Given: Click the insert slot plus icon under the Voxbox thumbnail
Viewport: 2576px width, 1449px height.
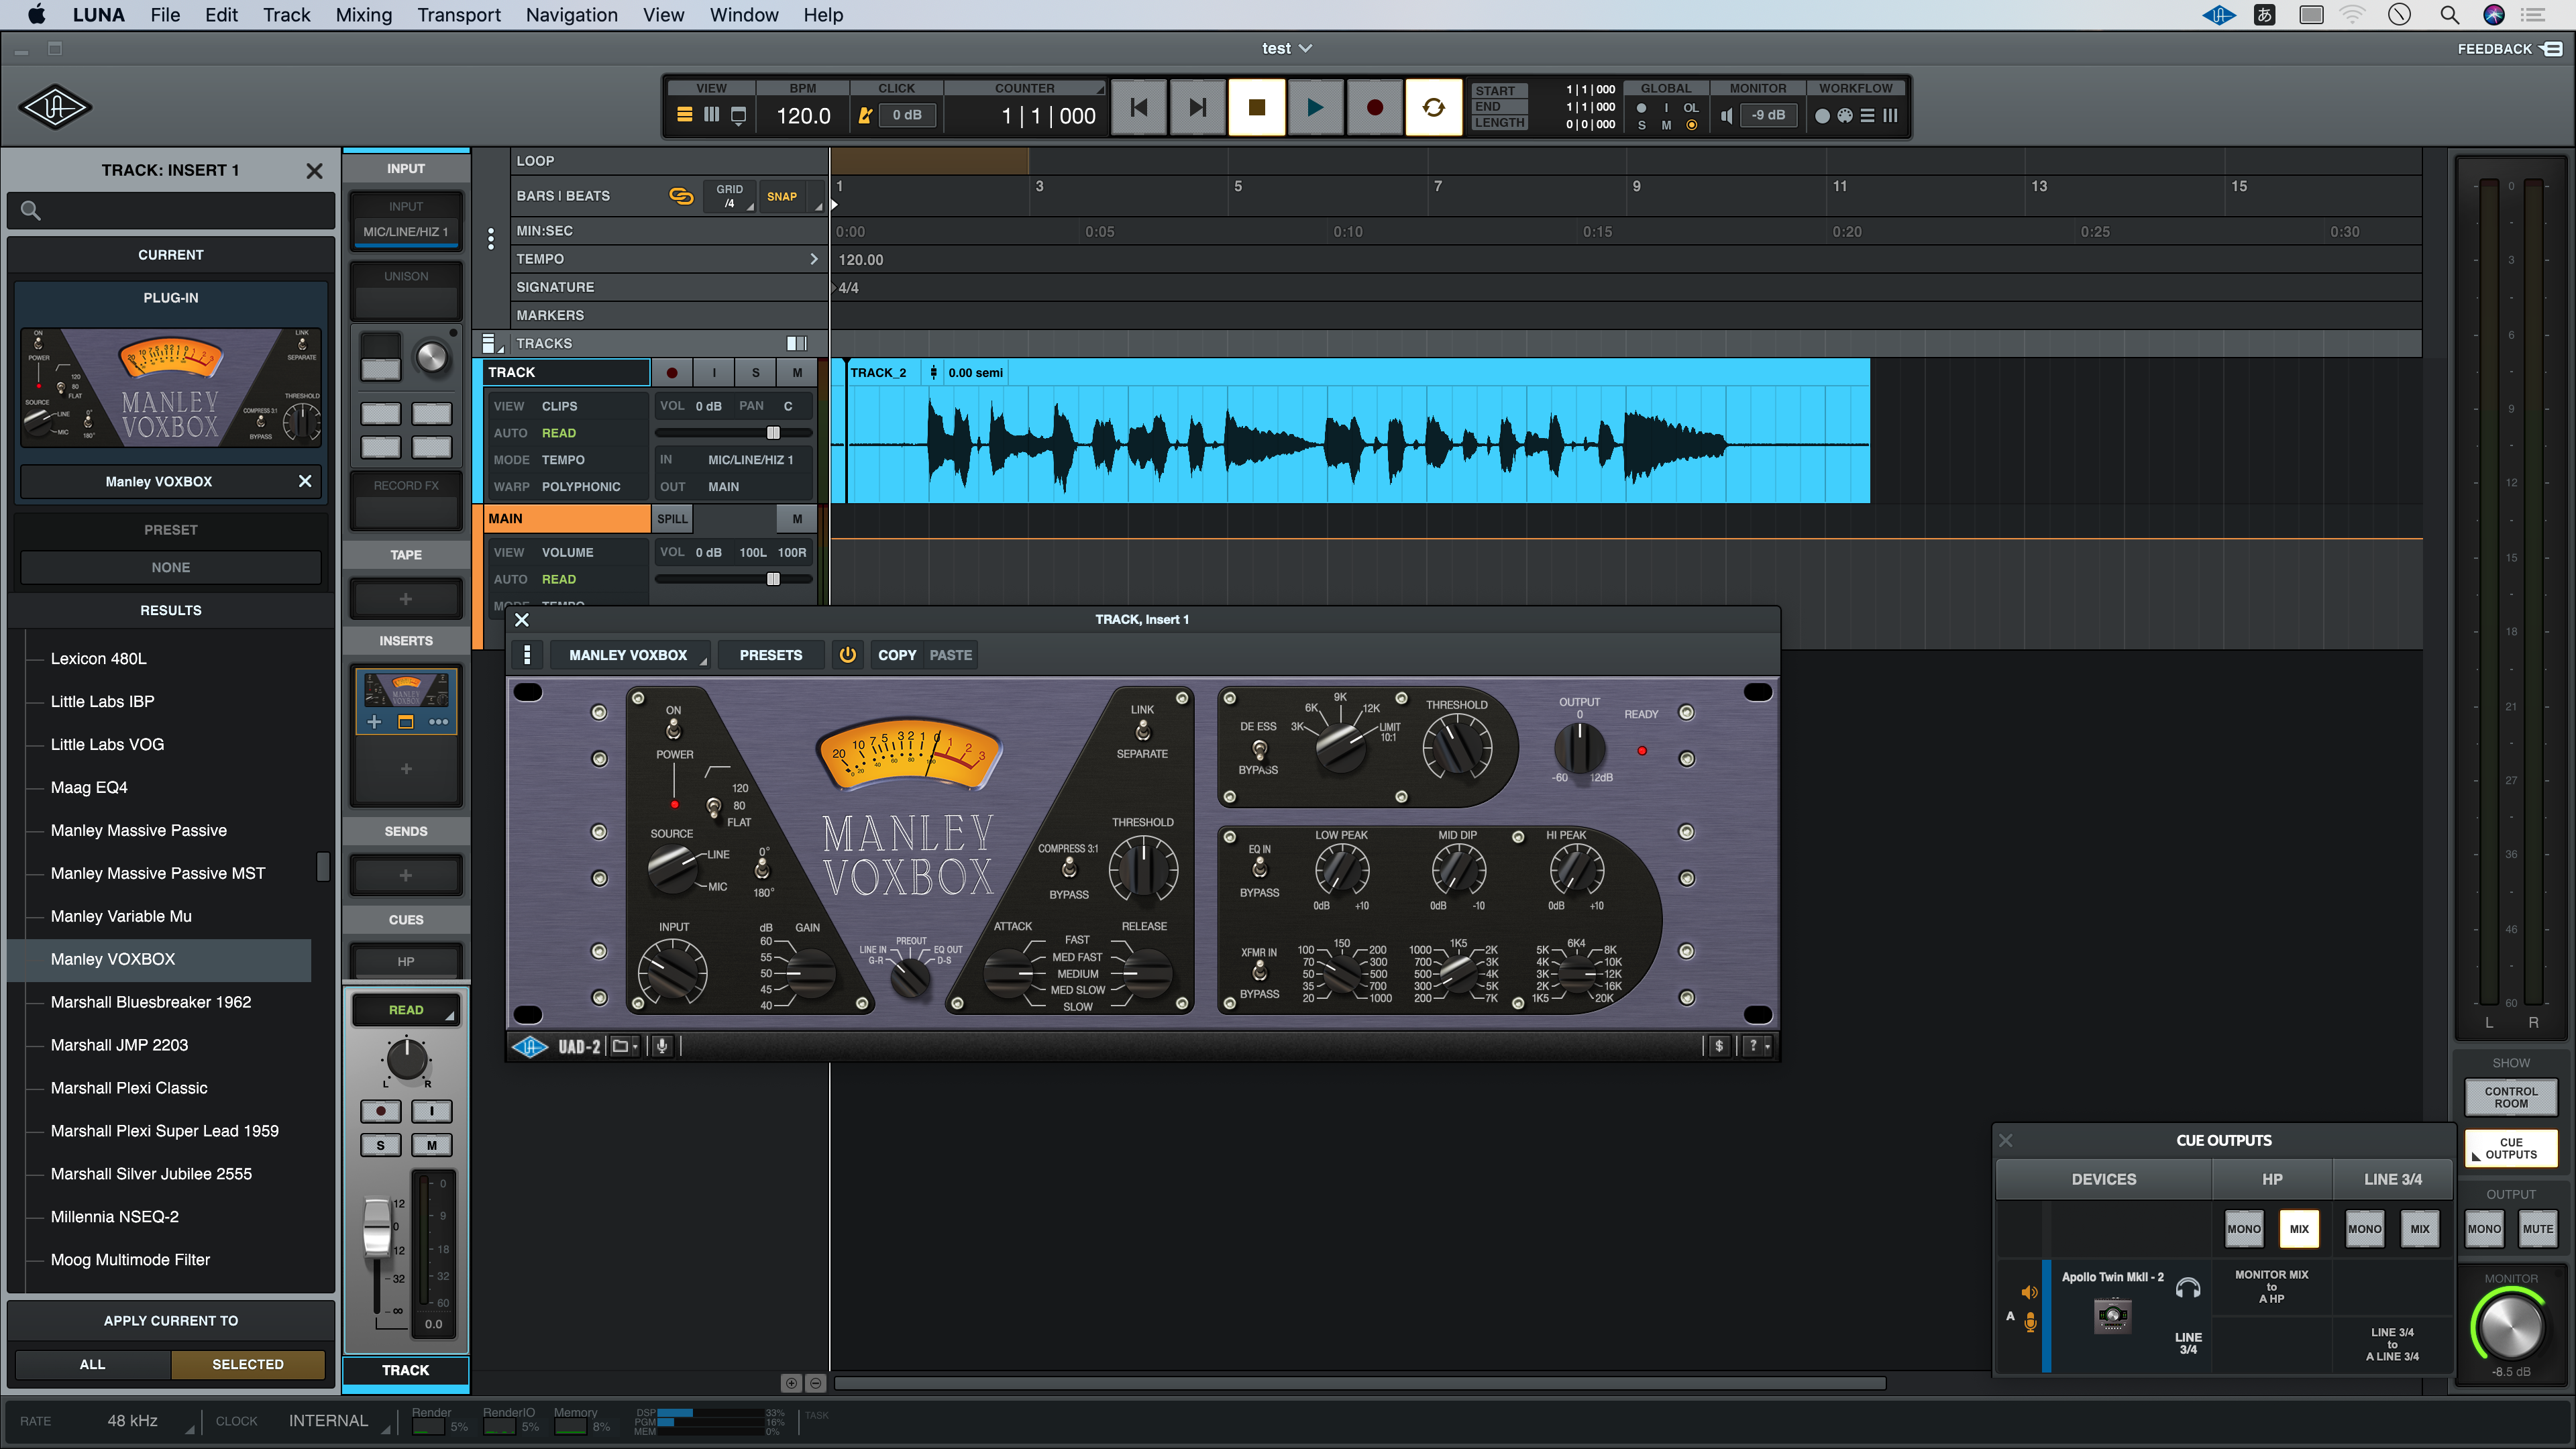Looking at the screenshot, I should coord(374,722).
